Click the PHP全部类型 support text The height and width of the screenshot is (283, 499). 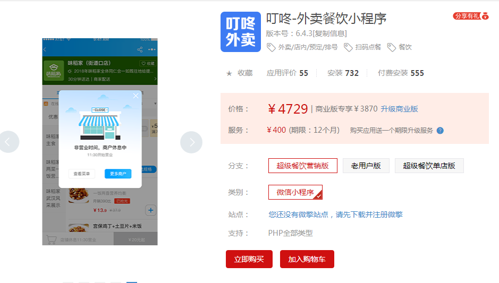click(x=290, y=233)
